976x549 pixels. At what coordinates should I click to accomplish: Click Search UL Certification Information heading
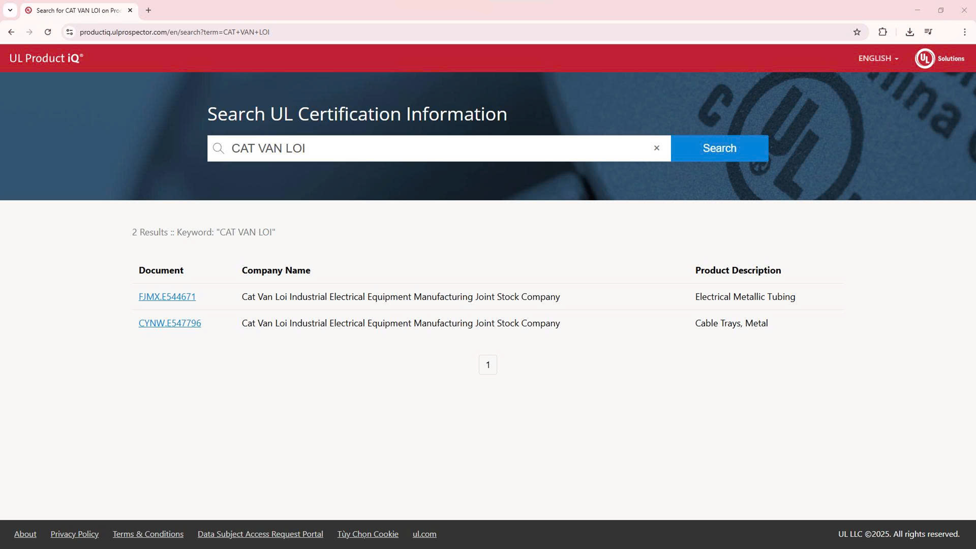coord(357,114)
